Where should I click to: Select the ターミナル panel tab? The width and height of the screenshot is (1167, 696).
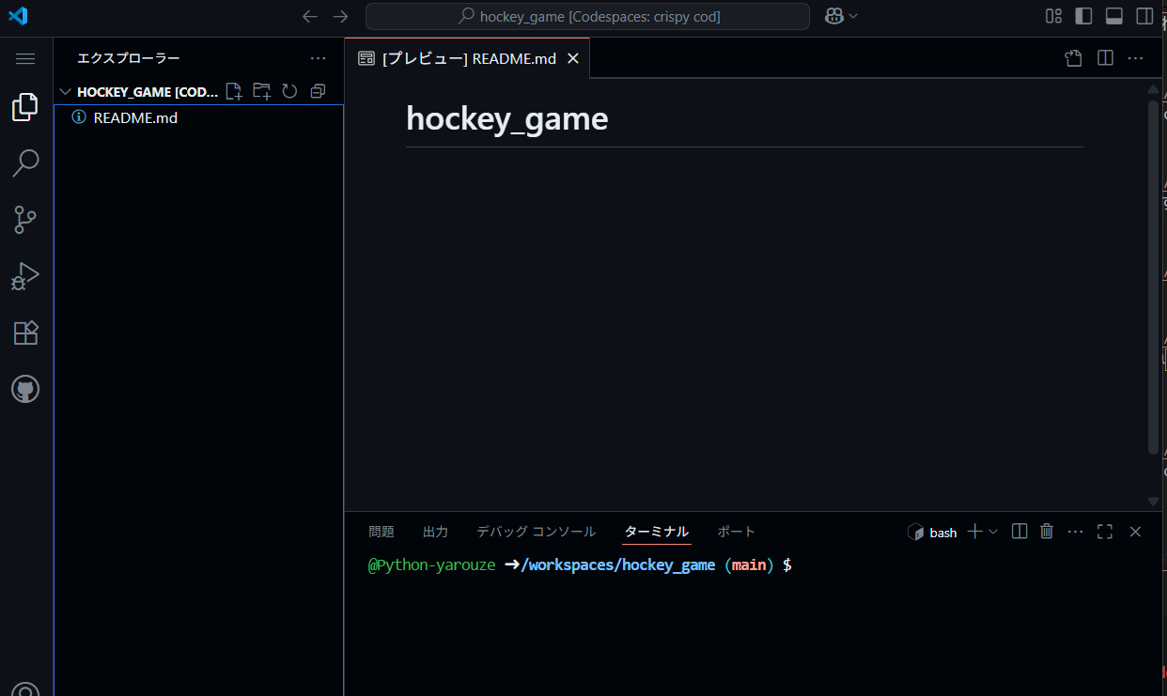pos(657,532)
